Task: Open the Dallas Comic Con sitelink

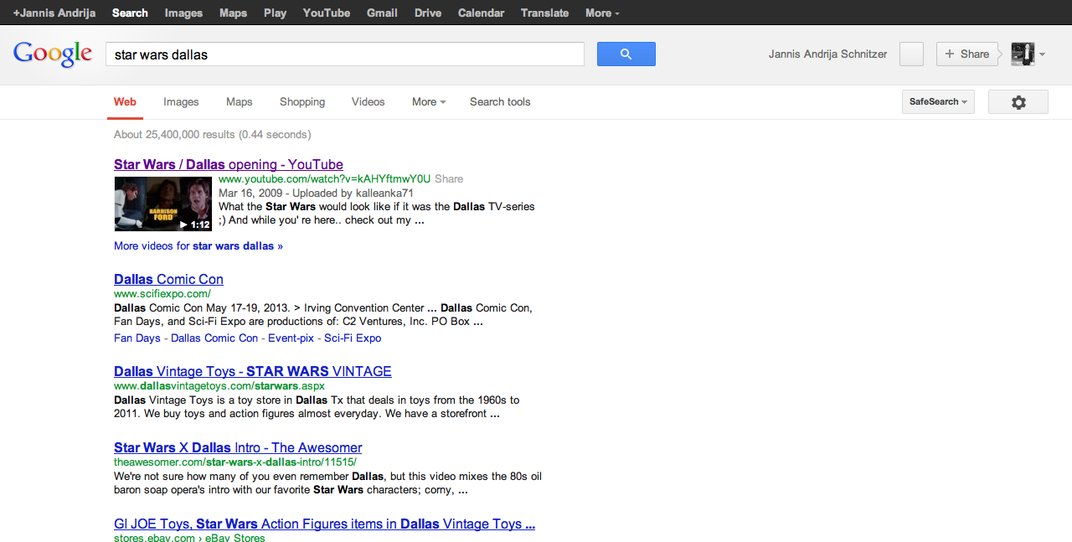Action: point(214,338)
